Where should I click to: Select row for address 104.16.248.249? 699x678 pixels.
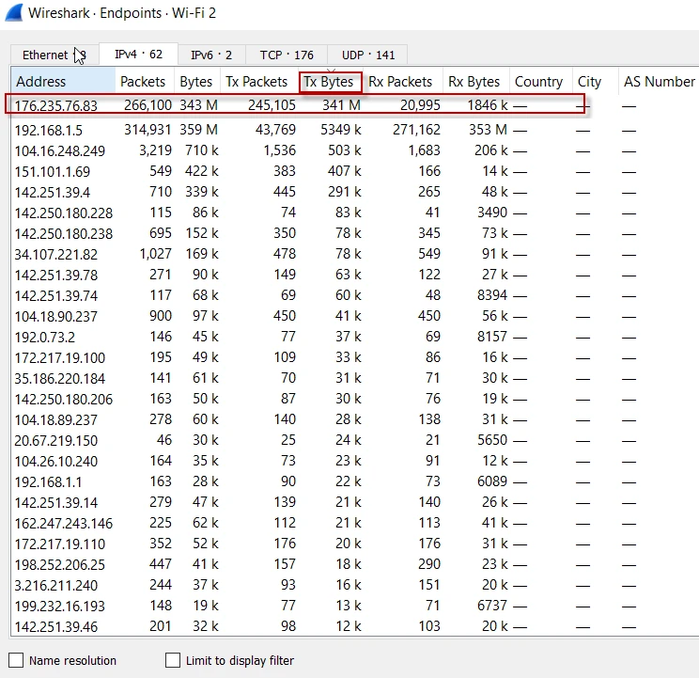pos(60,150)
